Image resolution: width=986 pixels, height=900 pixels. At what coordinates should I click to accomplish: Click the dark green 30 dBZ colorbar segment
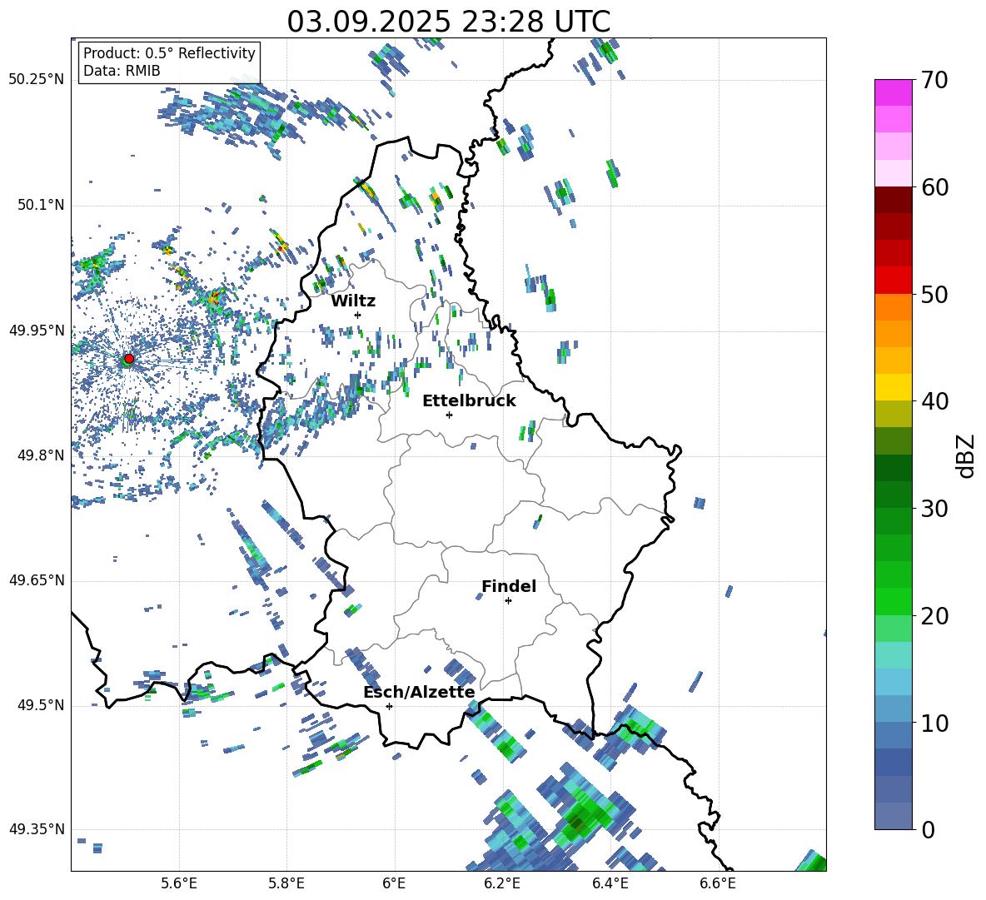coord(893,494)
